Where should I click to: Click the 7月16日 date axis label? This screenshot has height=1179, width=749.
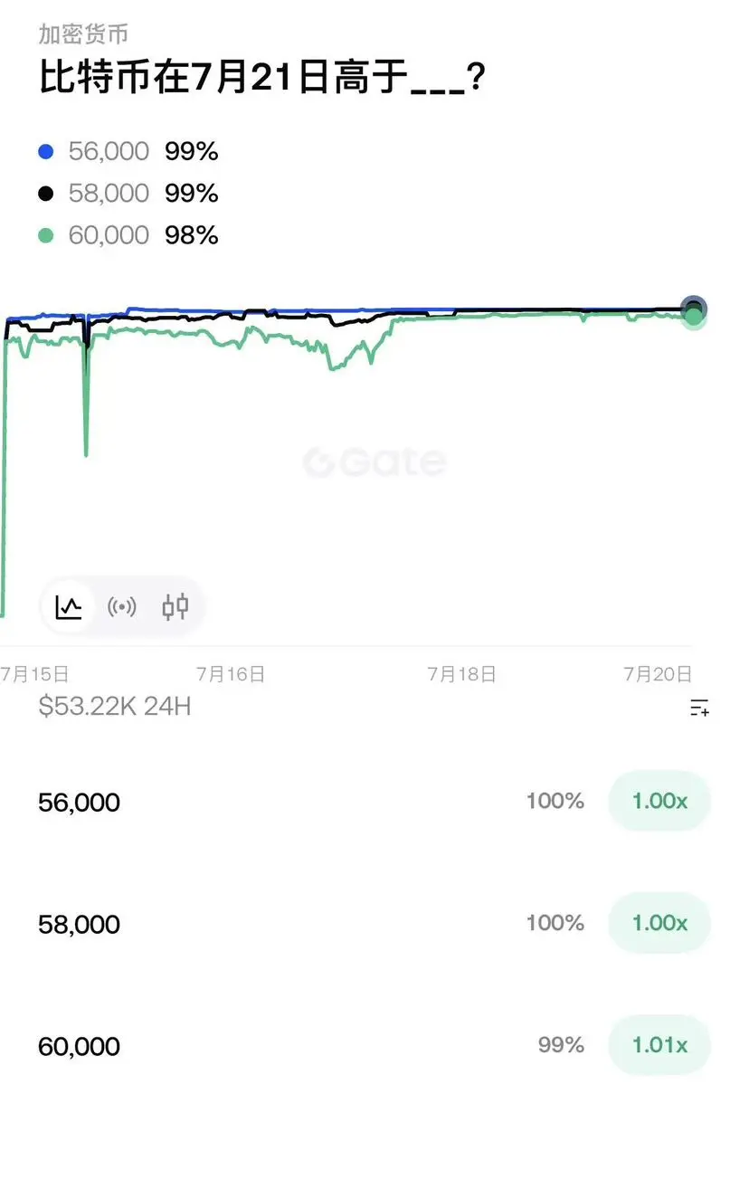[231, 674]
